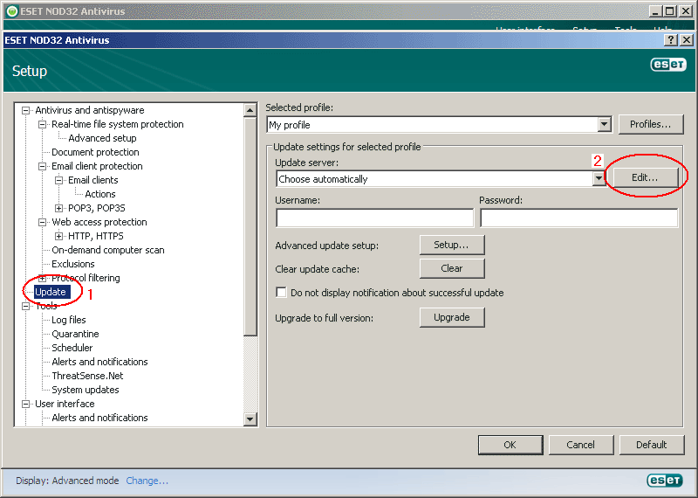Select Alerts and notifications under User interface

click(99, 418)
